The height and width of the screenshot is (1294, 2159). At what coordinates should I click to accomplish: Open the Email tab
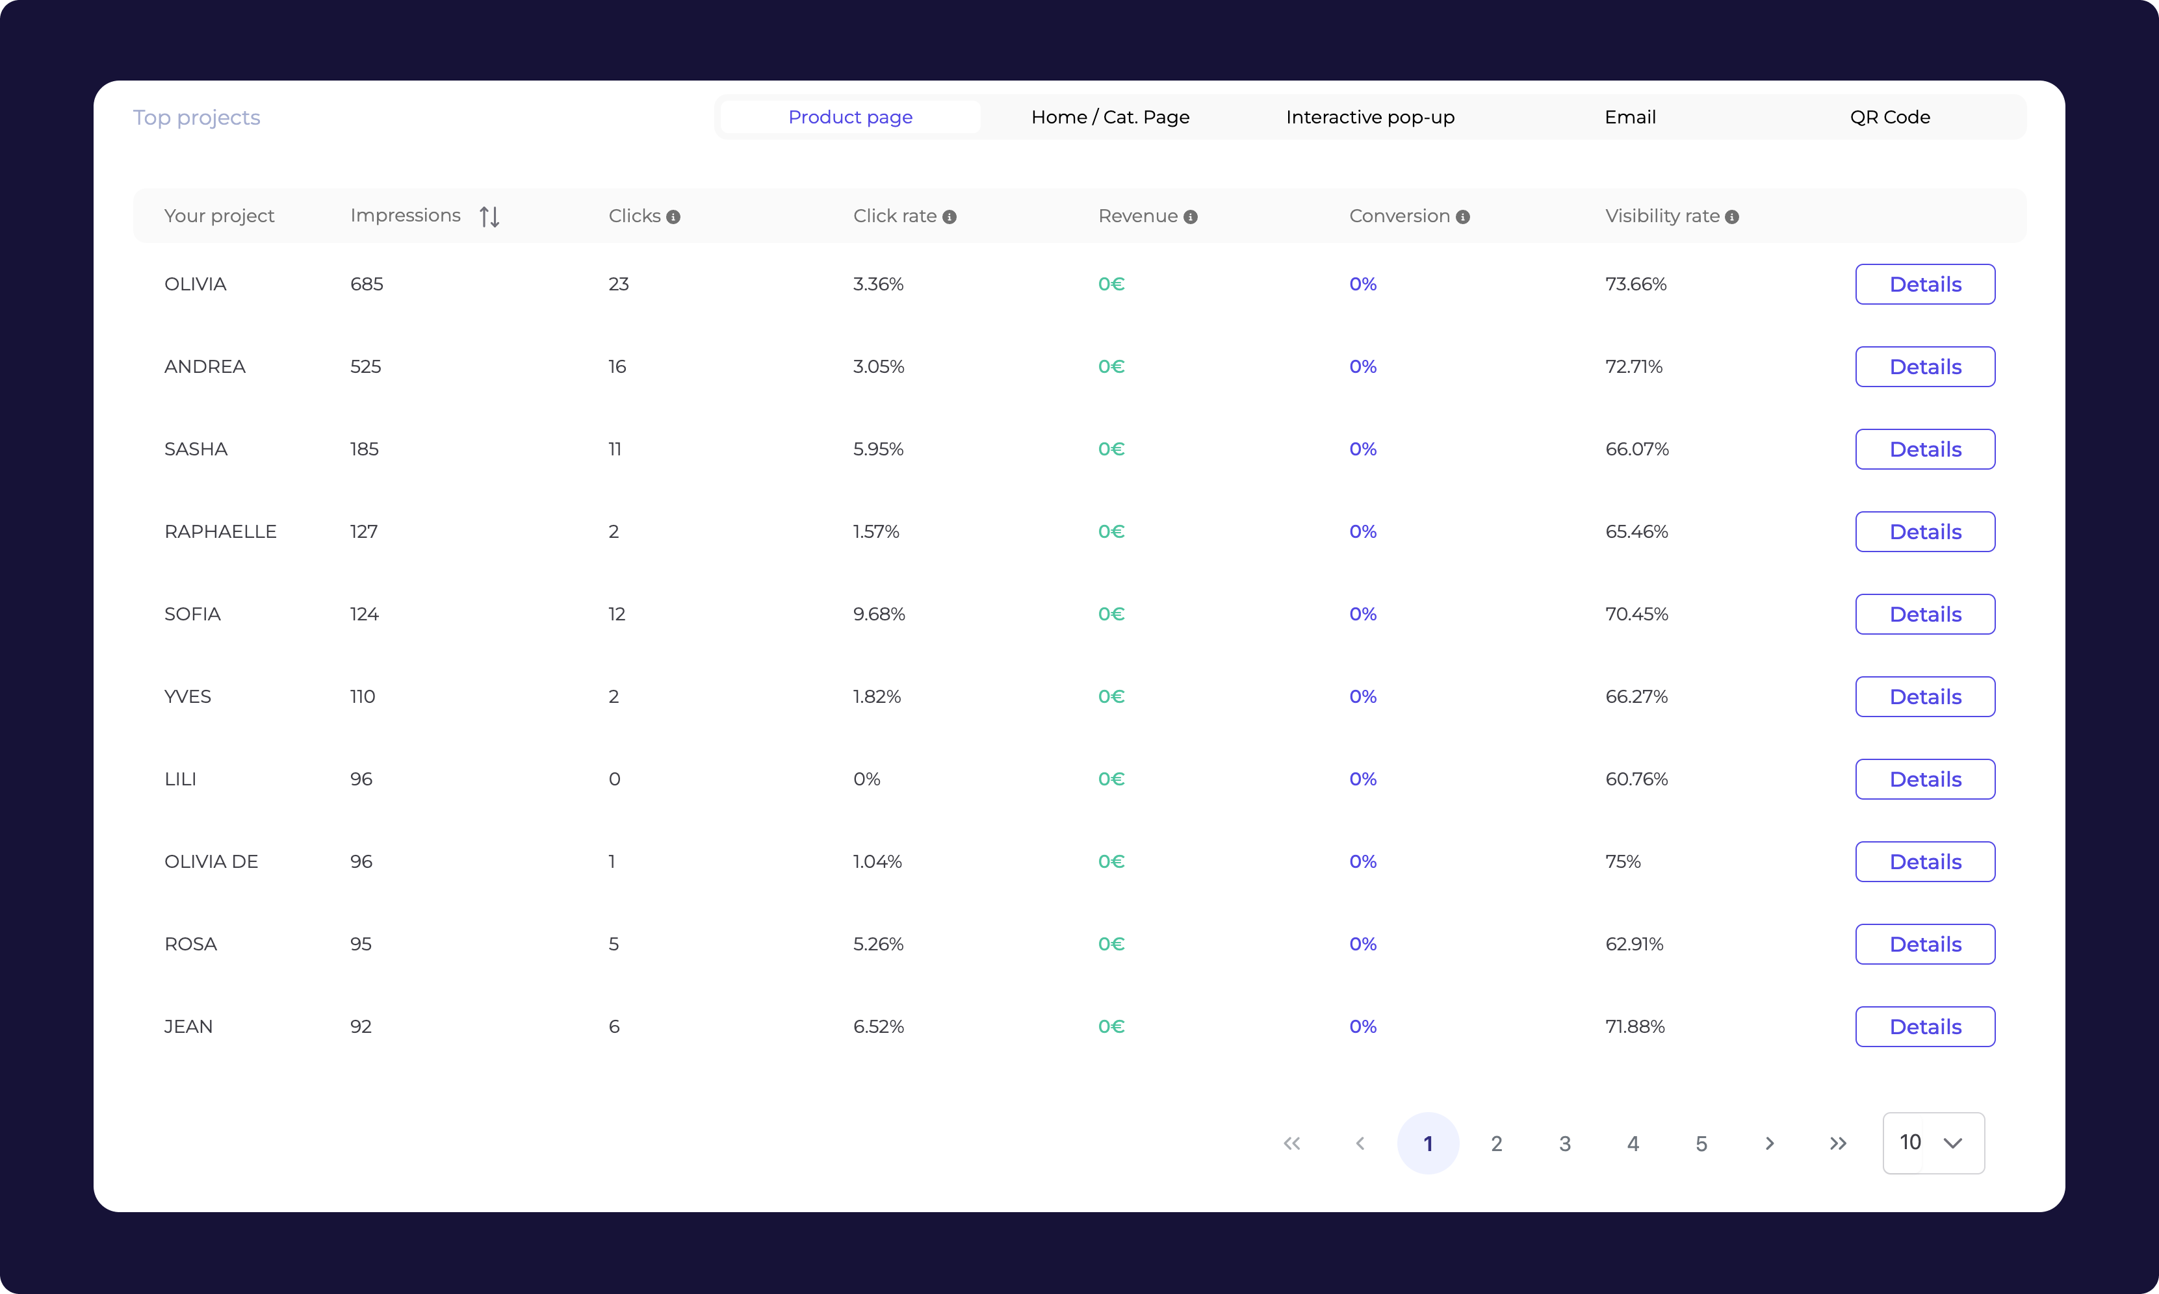(1629, 117)
